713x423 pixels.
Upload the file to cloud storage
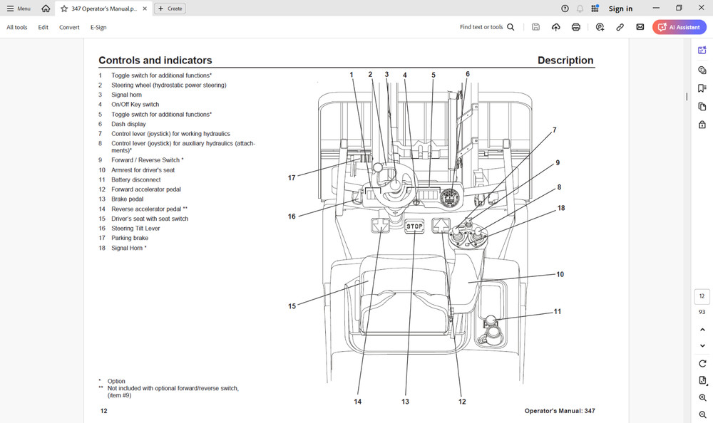pyautogui.click(x=555, y=27)
